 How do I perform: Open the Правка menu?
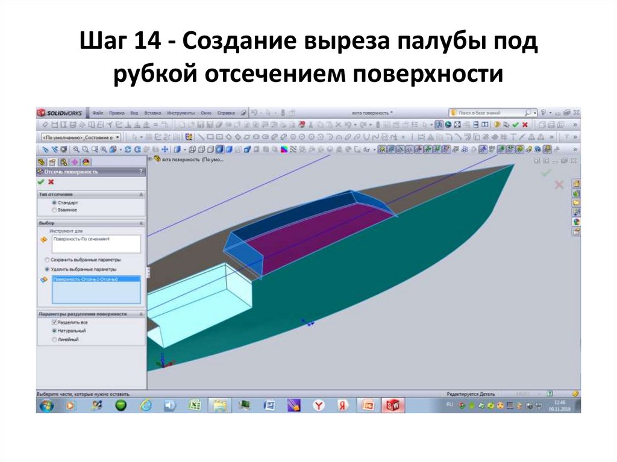click(x=116, y=113)
